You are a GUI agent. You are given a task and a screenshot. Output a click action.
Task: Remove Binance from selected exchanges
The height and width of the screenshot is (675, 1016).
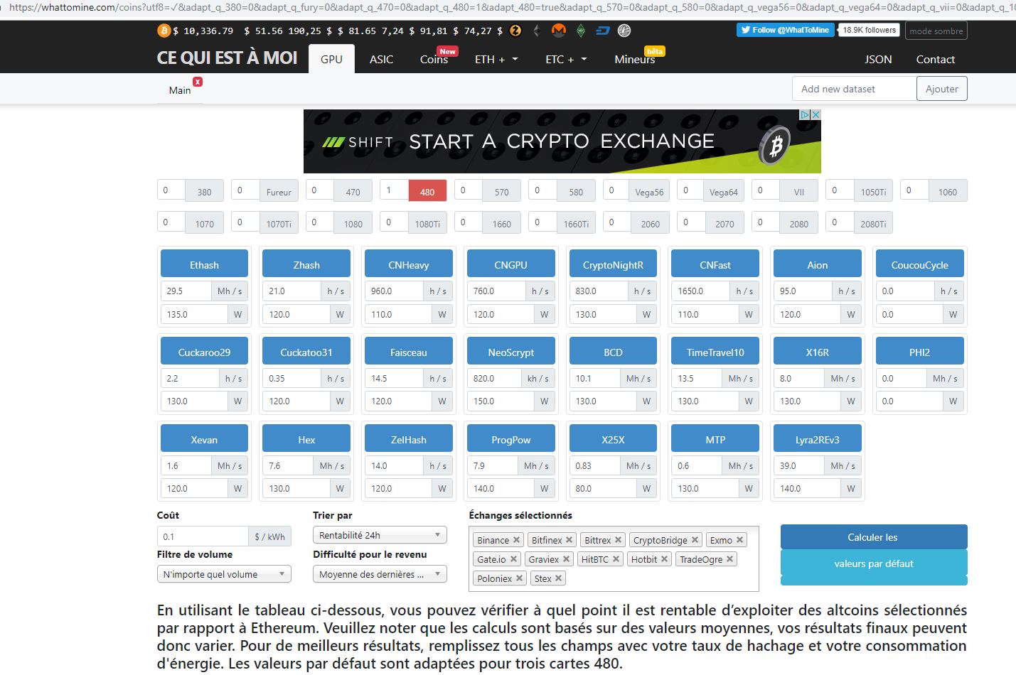[517, 540]
